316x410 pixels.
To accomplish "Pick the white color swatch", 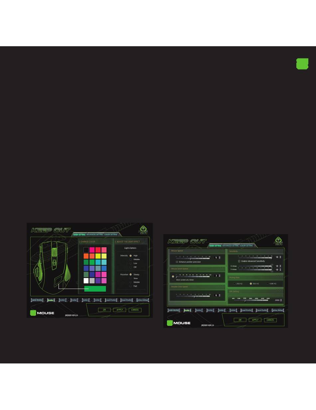I will [x=86, y=280].
